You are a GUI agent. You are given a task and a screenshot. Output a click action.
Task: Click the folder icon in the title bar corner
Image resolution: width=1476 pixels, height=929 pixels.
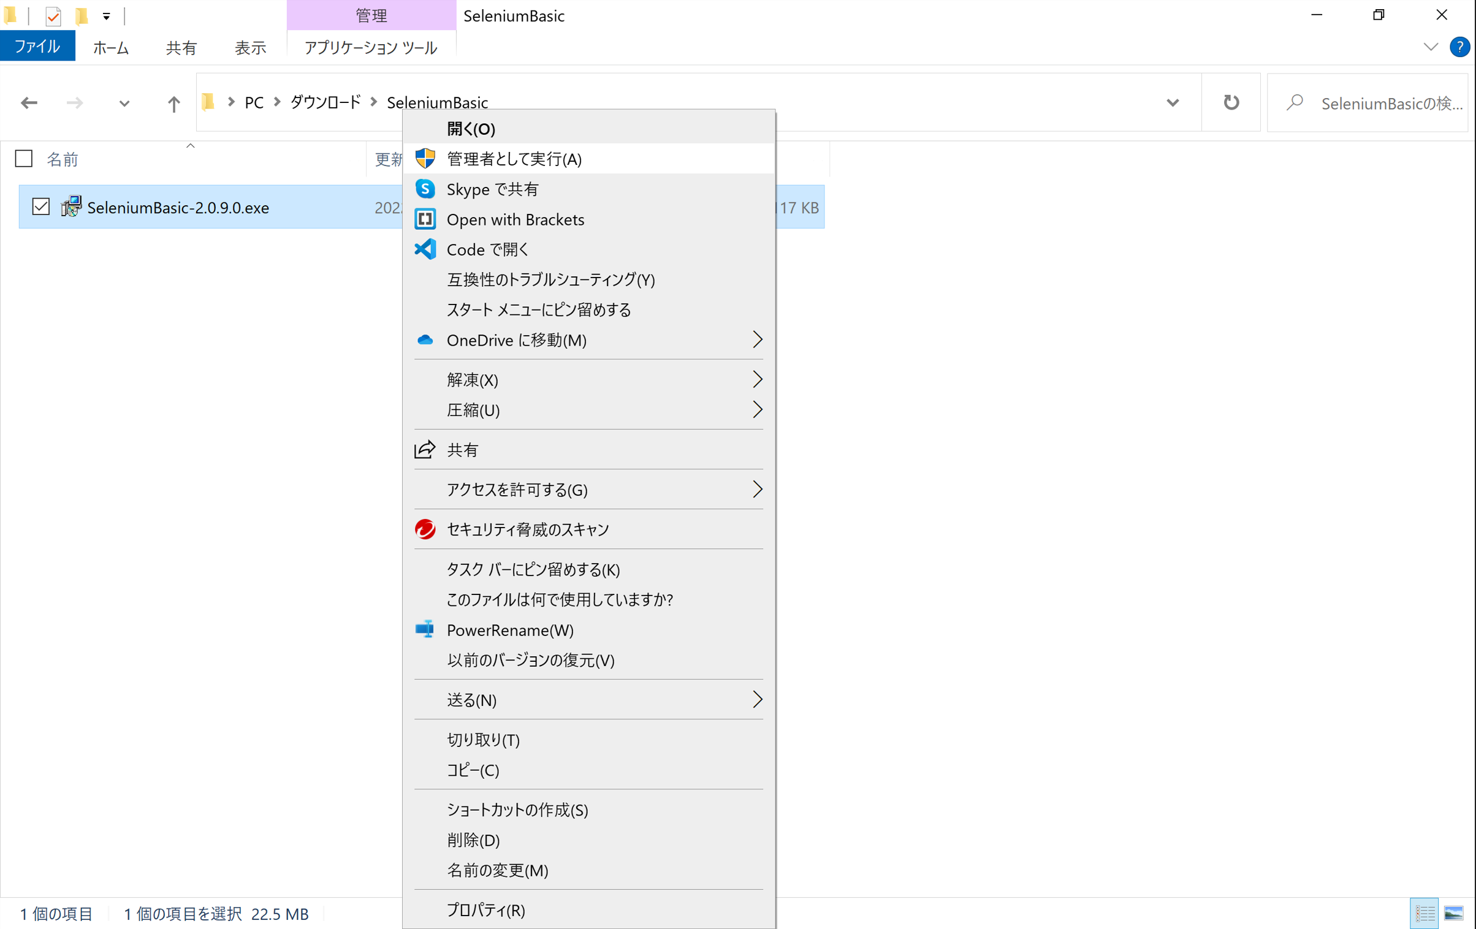[10, 15]
